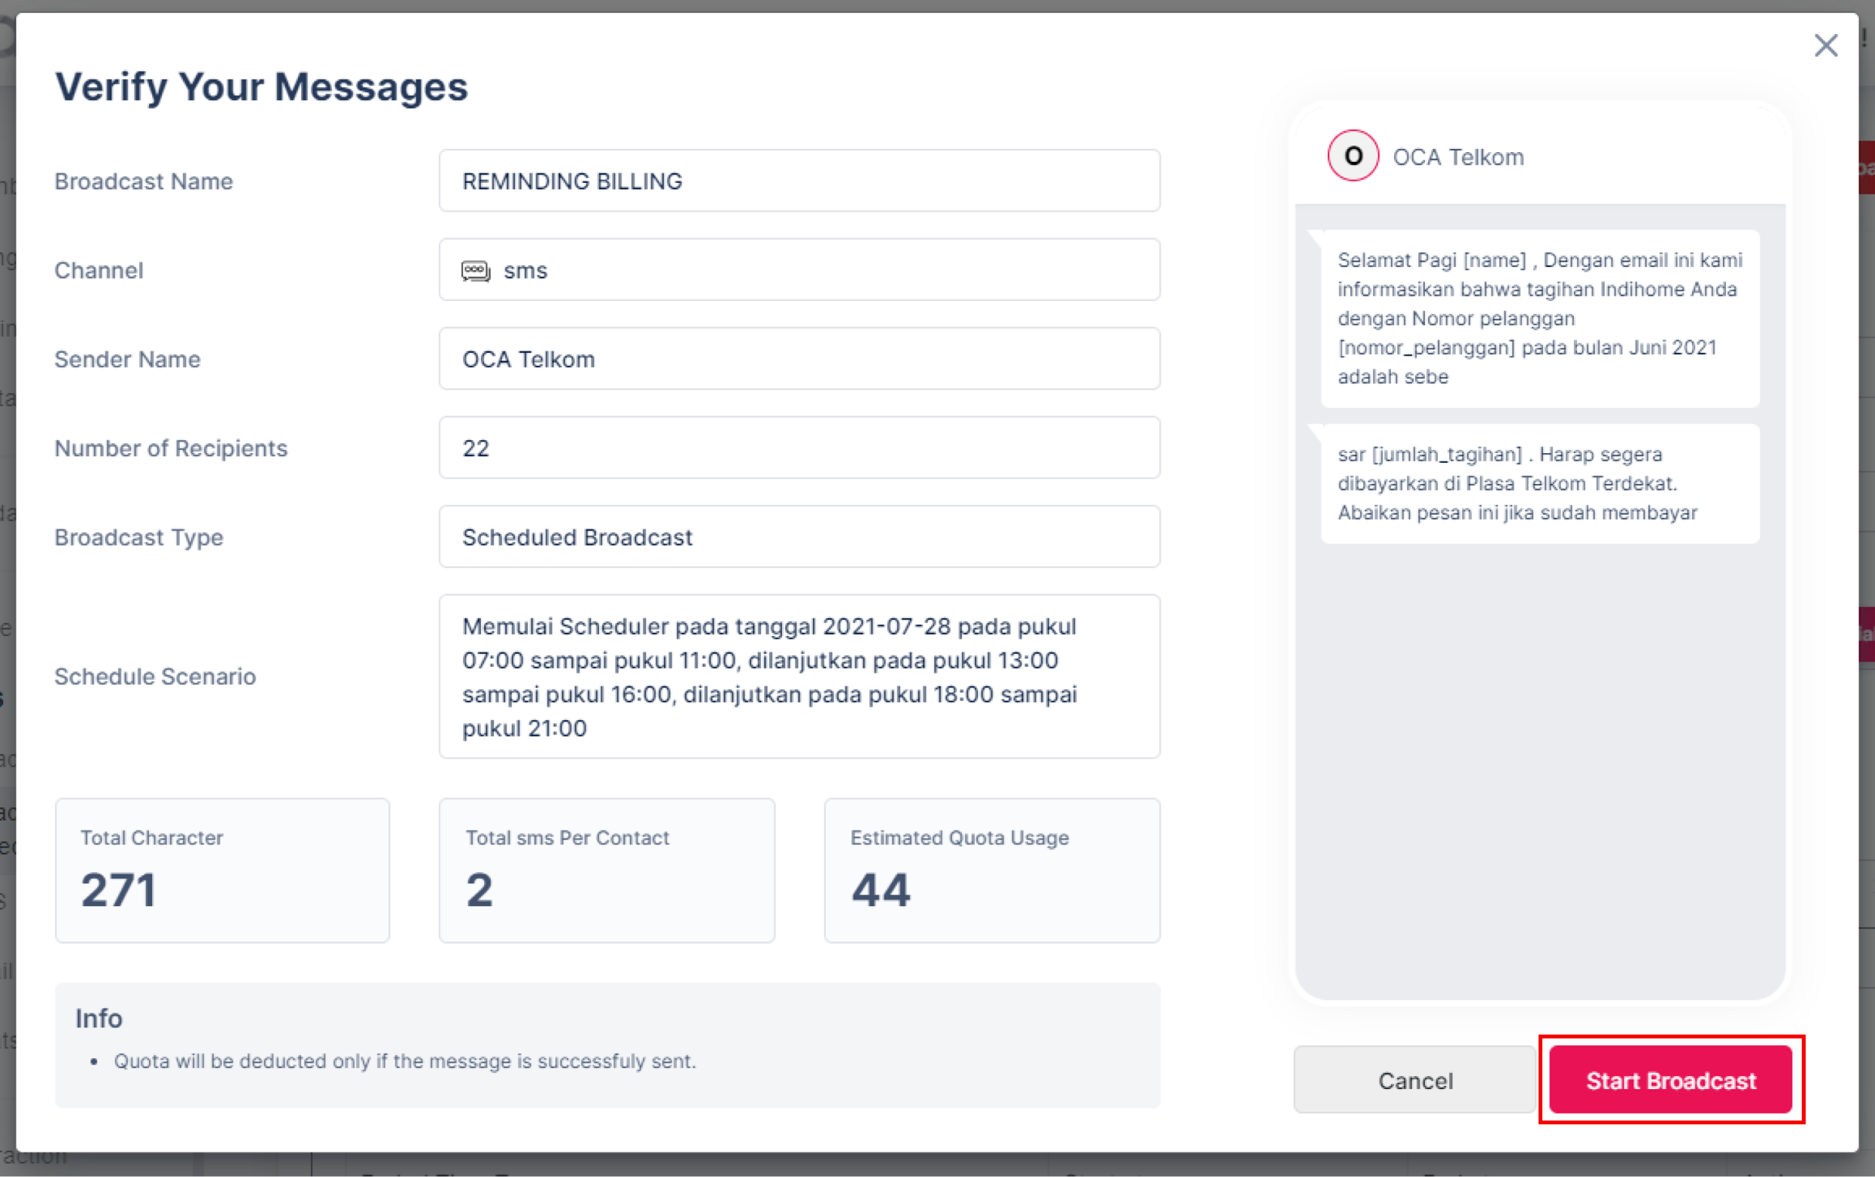Focus the Number of Recipients field

tap(799, 448)
